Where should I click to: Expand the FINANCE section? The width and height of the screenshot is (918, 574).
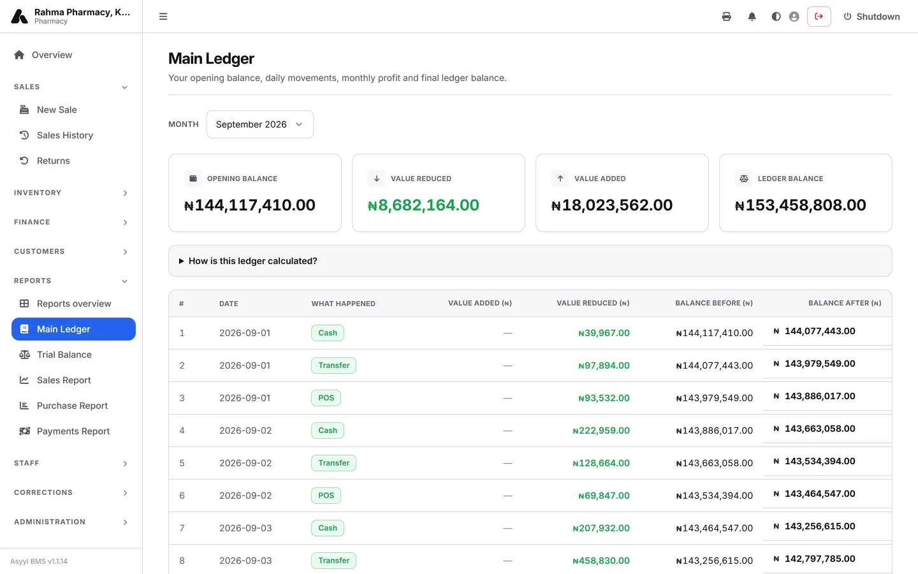click(71, 222)
